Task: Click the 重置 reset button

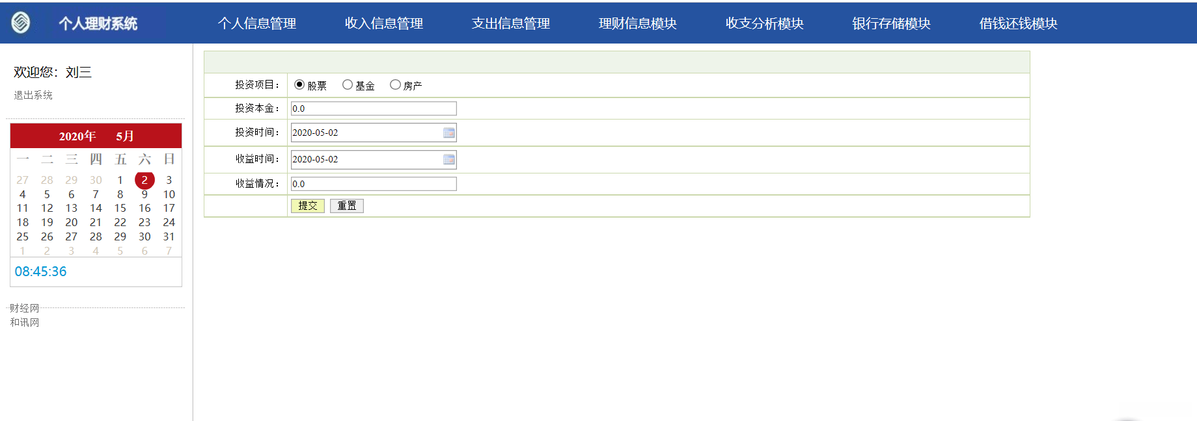Action: click(347, 206)
